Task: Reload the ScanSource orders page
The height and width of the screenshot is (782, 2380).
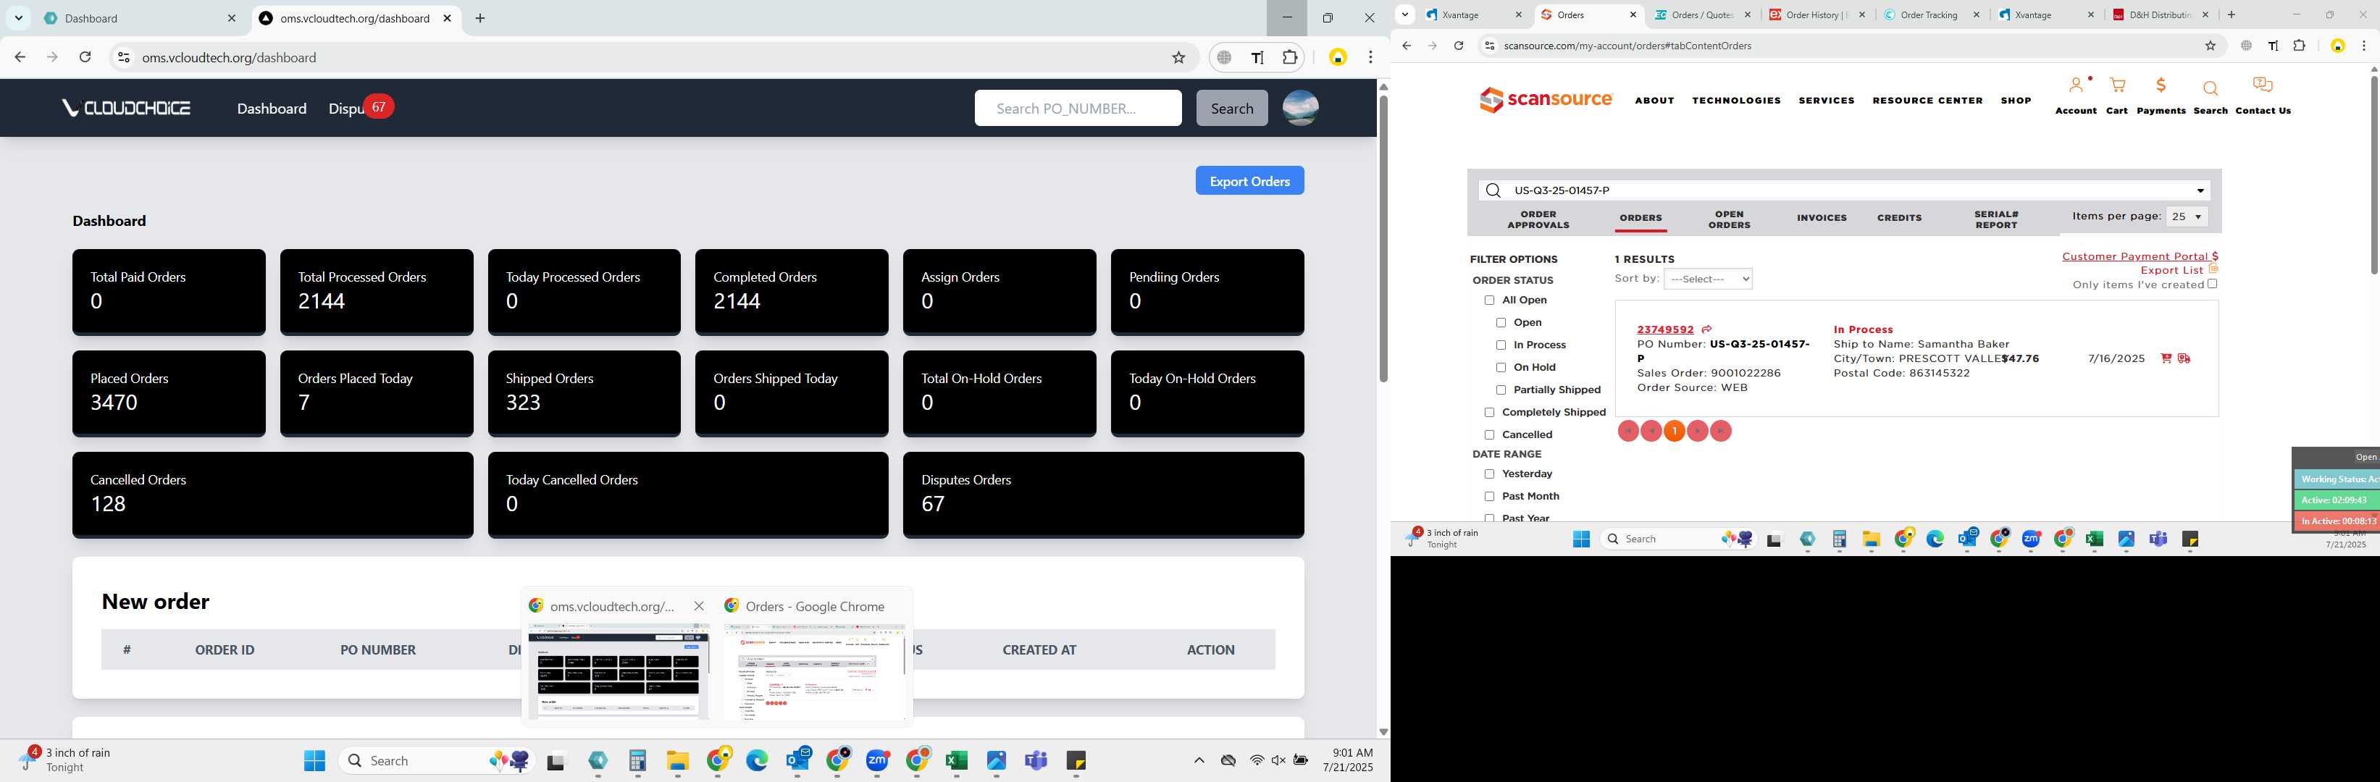Action: click(x=1458, y=45)
